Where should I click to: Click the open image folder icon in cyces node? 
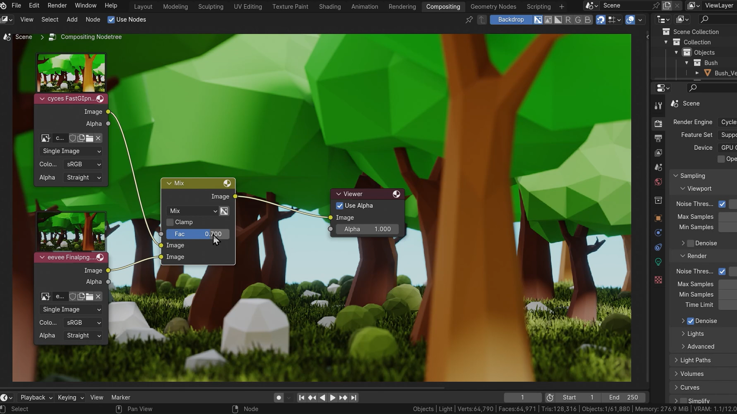click(89, 138)
